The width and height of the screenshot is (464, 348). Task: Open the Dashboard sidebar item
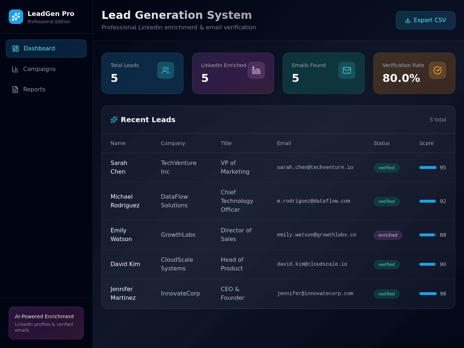pyautogui.click(x=46, y=49)
